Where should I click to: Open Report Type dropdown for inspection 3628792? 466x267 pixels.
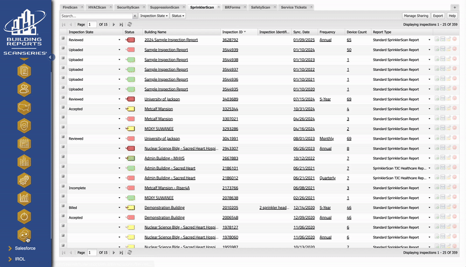429,40
